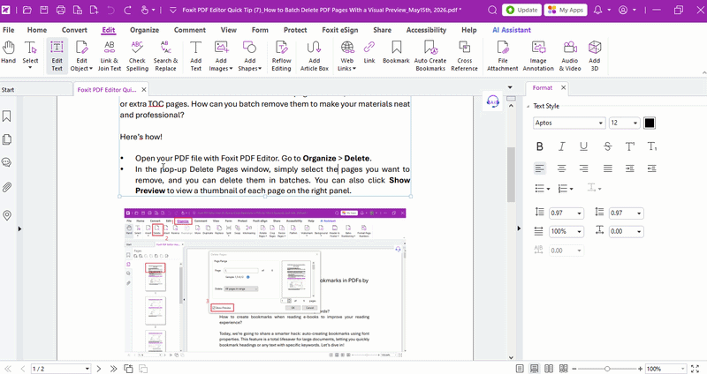The width and height of the screenshot is (707, 374).
Task: Toggle Superscript formatting
Action: [x=630, y=146]
